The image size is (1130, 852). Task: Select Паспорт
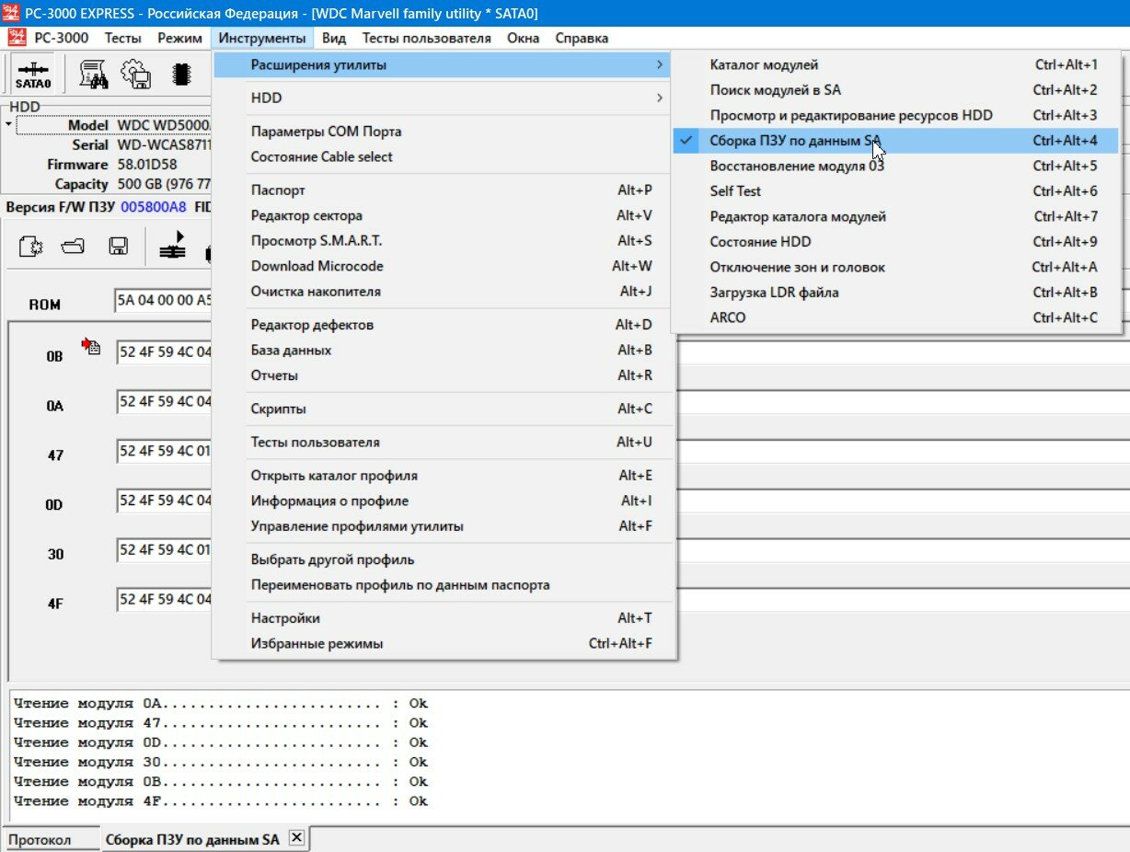tap(444, 190)
